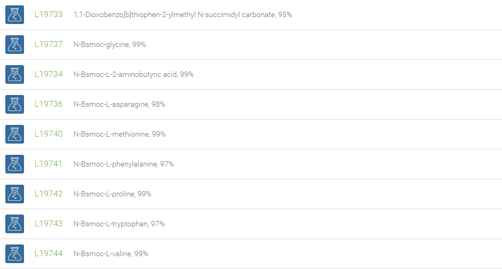Select the N-Bsmoc-L-valine, 99% product name
Image resolution: width=502 pixels, height=269 pixels.
[111, 254]
